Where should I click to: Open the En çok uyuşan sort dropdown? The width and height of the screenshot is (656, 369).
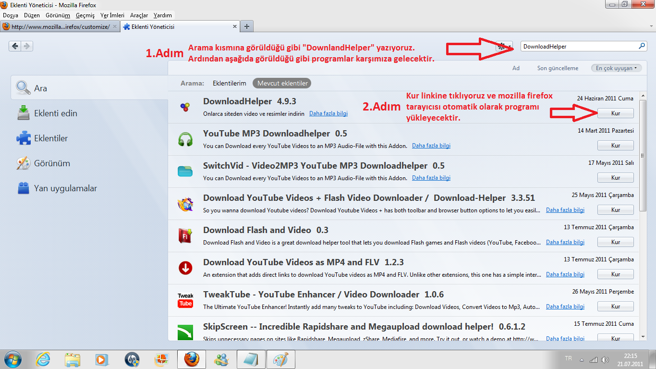pos(617,68)
